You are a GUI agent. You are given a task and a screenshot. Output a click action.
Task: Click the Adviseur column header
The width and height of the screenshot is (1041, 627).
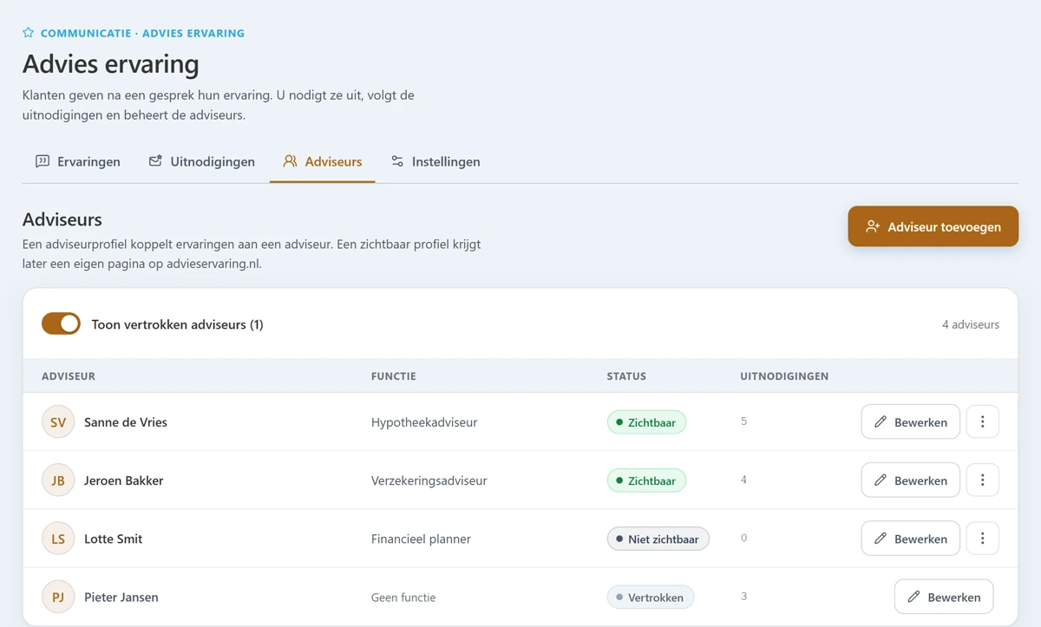[x=69, y=376]
